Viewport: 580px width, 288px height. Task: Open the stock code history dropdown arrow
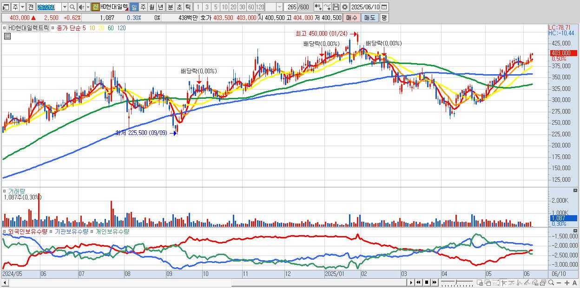(x=65, y=7)
